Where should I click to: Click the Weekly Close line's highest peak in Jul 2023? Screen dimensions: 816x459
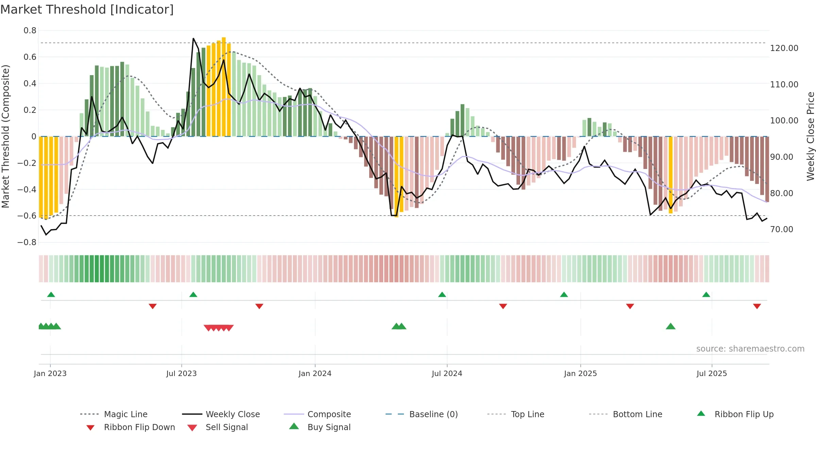pos(193,38)
